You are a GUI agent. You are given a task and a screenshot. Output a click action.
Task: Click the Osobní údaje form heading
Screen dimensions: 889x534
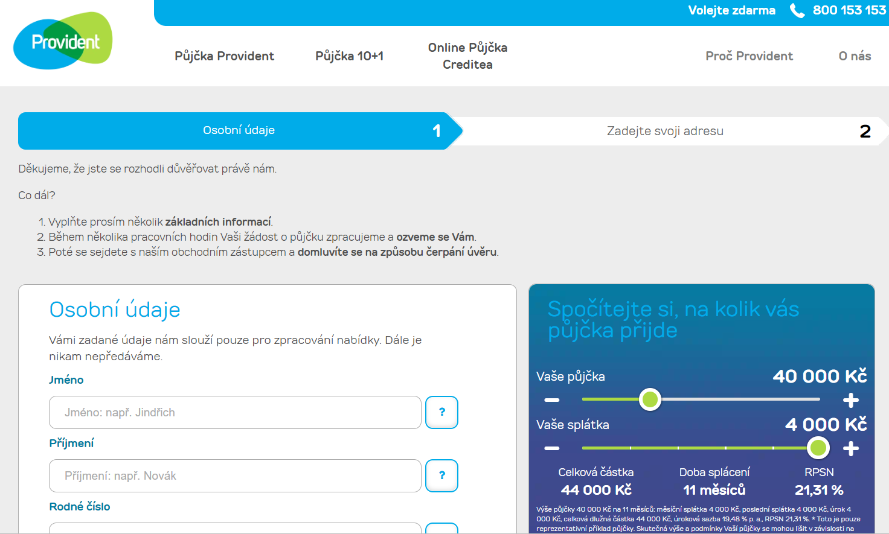click(x=115, y=310)
